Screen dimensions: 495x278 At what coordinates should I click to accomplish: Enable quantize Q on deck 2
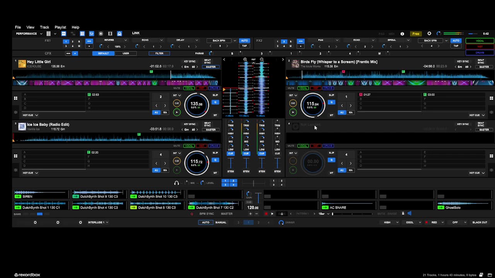click(x=331, y=102)
